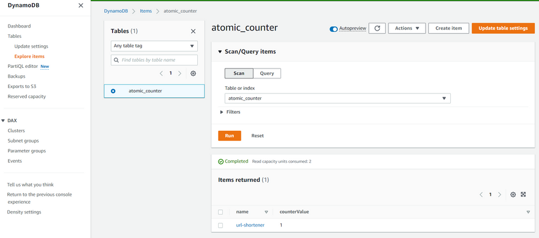This screenshot has height=238, width=539.
Task: Go to previous page of returned items
Action: pos(481,195)
